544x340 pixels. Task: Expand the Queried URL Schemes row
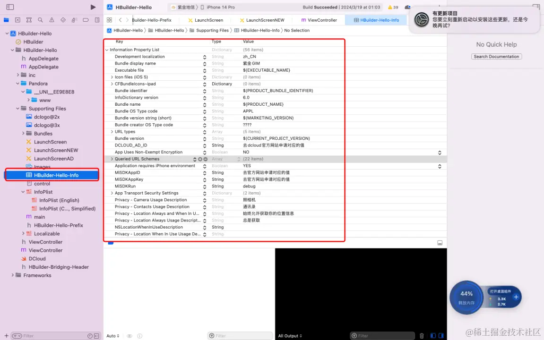[112, 159]
